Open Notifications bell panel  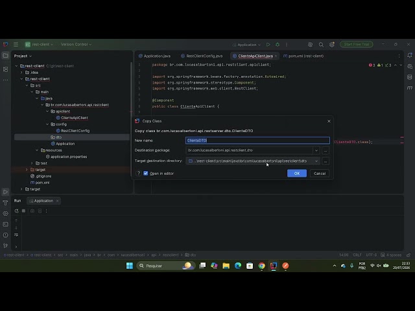pyautogui.click(x=410, y=55)
